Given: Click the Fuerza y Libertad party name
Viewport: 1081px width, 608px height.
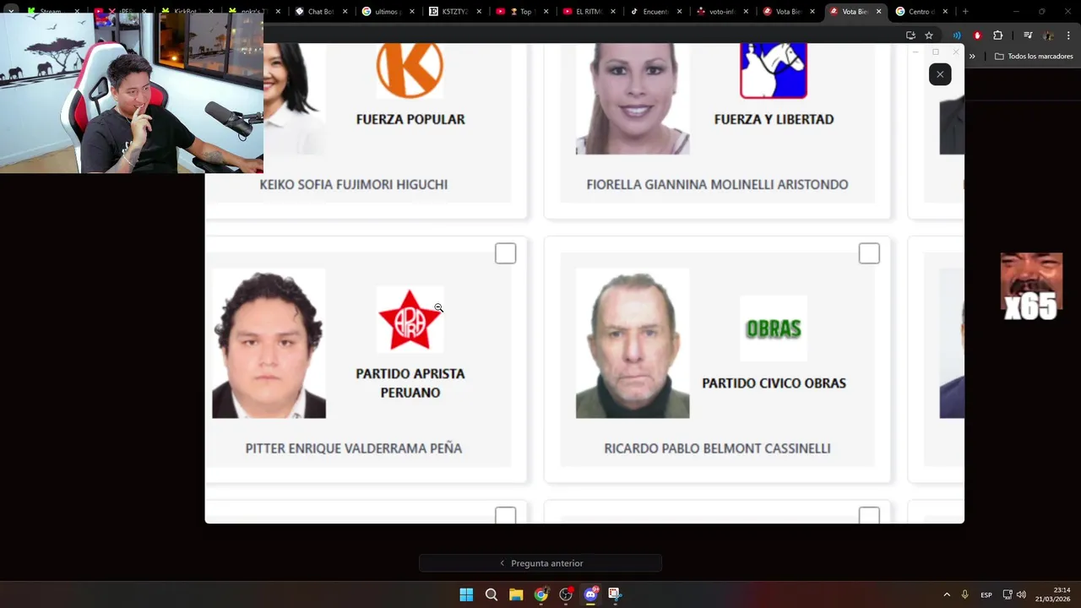Looking at the screenshot, I should [774, 119].
